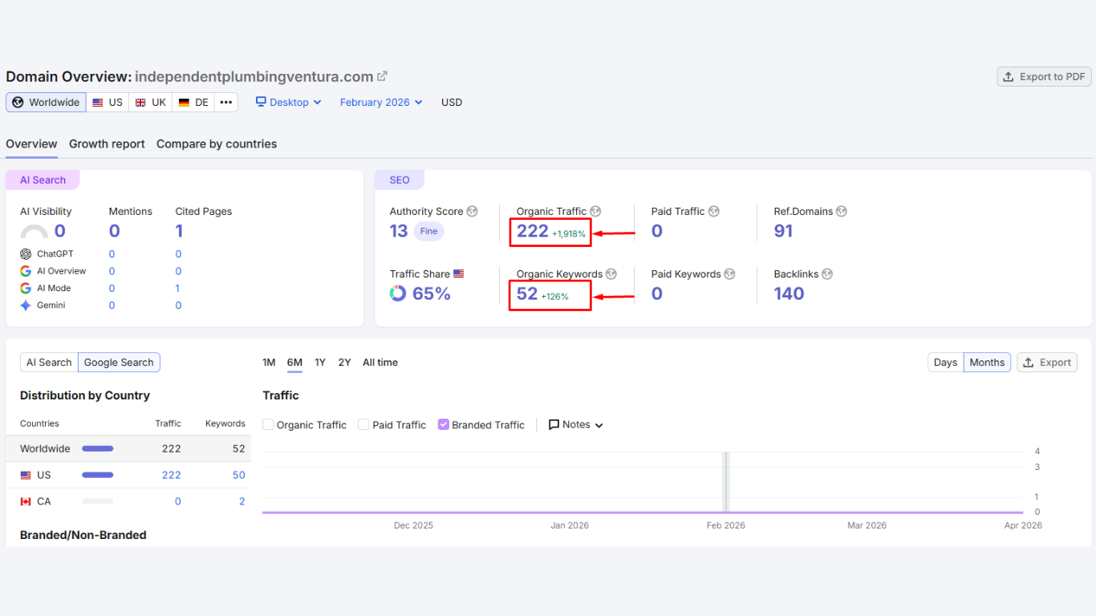Open the Desktop device dropdown
This screenshot has width=1096, height=616.
click(289, 103)
